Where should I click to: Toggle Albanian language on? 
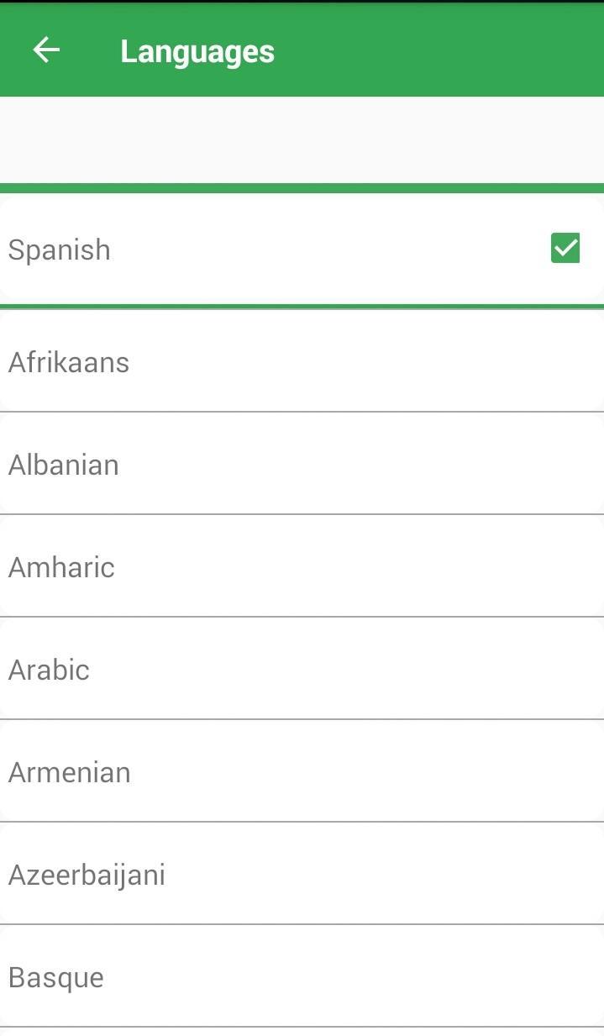pyautogui.click(x=302, y=465)
